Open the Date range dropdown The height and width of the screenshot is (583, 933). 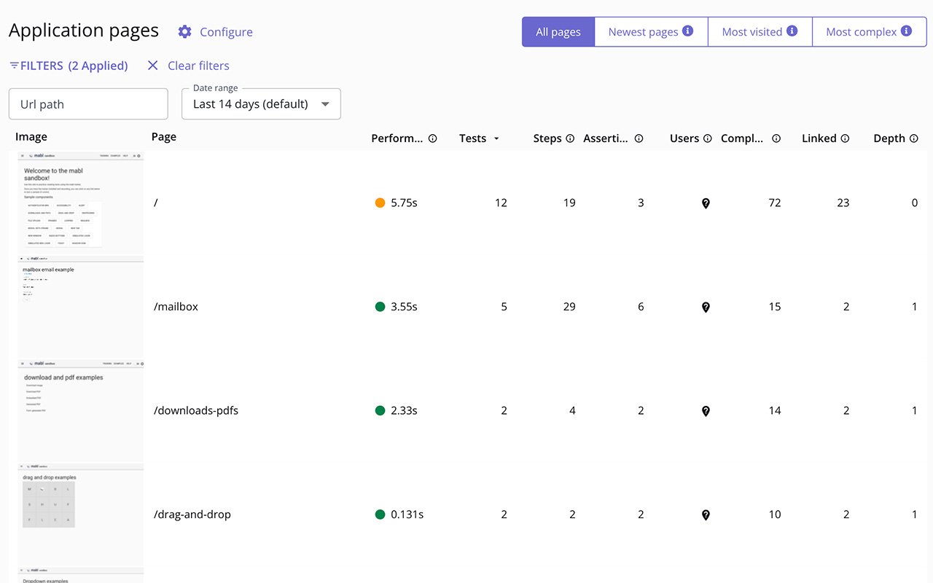(x=261, y=104)
